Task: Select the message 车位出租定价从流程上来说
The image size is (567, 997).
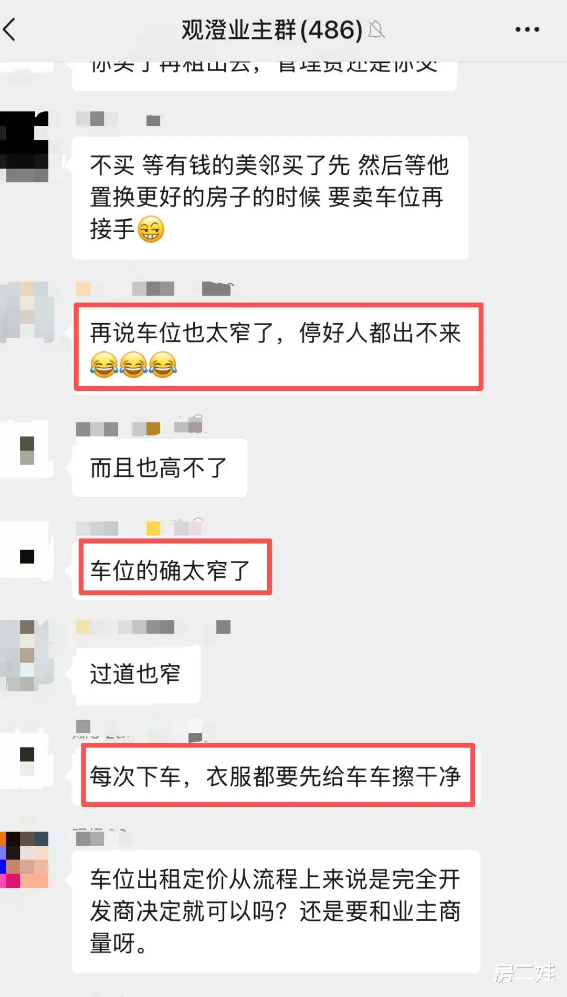Action: pyautogui.click(x=276, y=911)
